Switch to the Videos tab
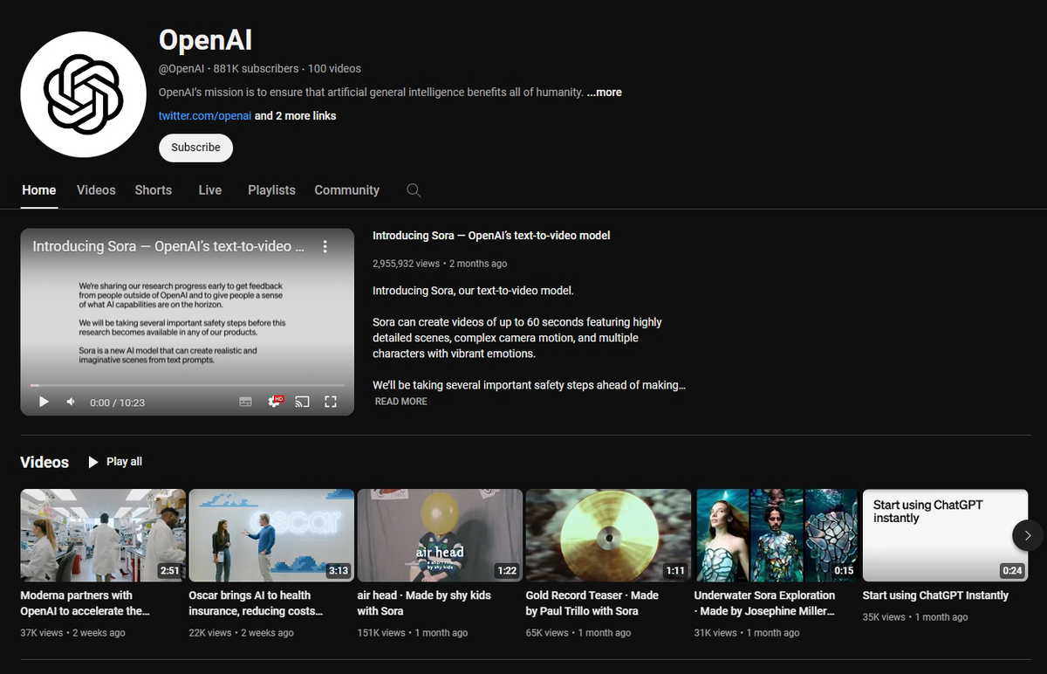Screen dimensions: 1047x674 click(x=95, y=189)
